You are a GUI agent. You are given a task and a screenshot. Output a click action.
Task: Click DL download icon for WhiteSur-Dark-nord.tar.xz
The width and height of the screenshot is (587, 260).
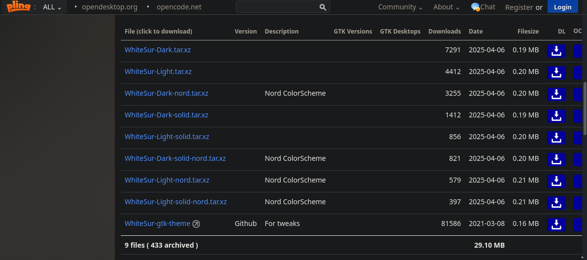[x=556, y=94]
